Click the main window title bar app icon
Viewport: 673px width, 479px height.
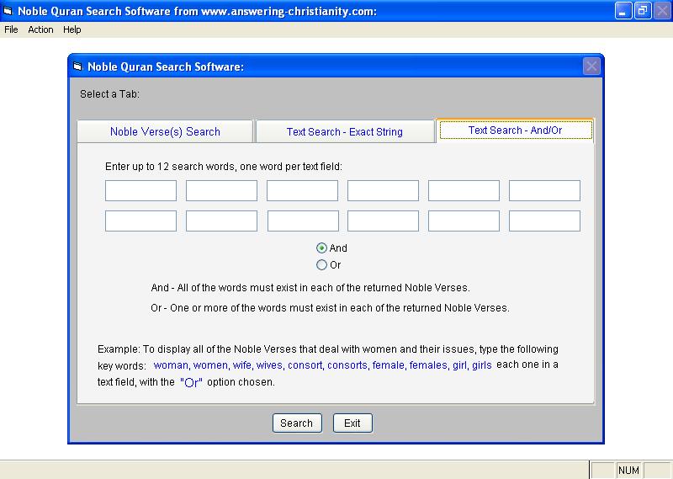point(8,11)
